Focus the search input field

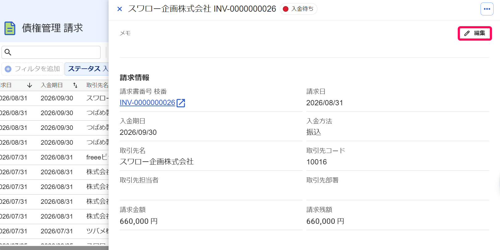(x=51, y=52)
